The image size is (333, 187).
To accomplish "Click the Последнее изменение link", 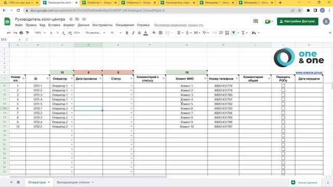I will click(x=178, y=25).
